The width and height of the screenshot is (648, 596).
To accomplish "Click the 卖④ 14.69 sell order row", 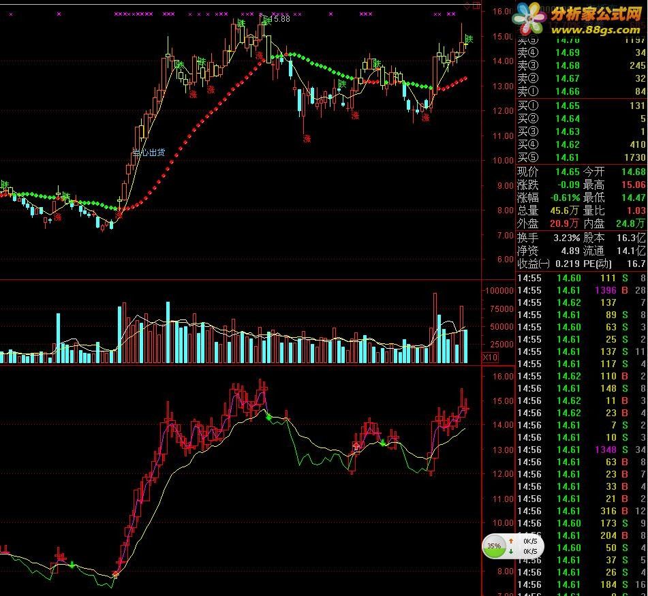I will (x=581, y=52).
